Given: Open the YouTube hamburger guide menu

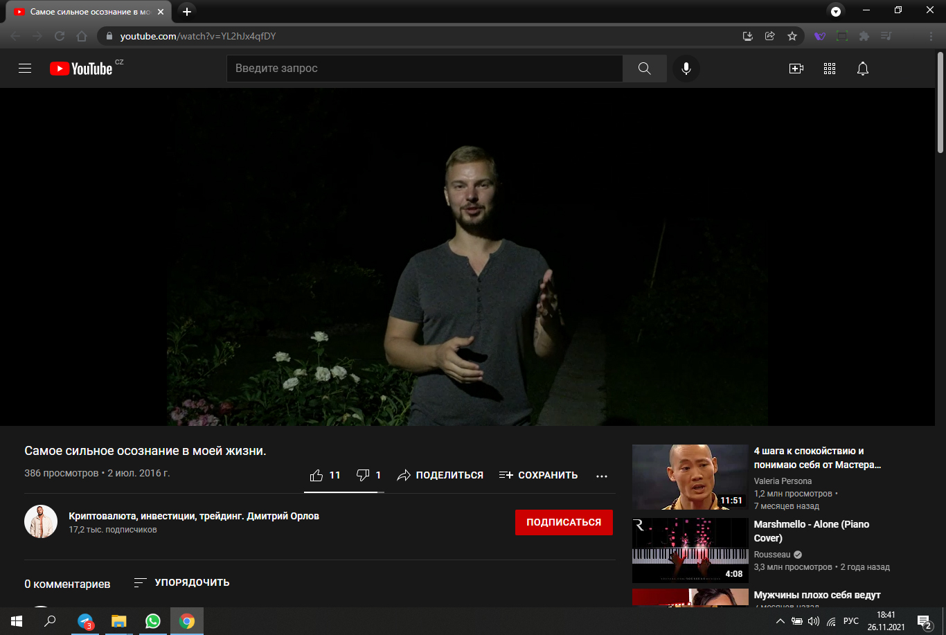Looking at the screenshot, I should tap(25, 69).
